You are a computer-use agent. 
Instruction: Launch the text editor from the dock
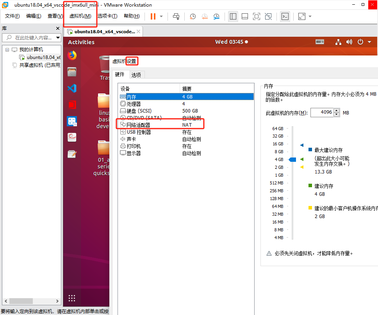[x=72, y=154]
